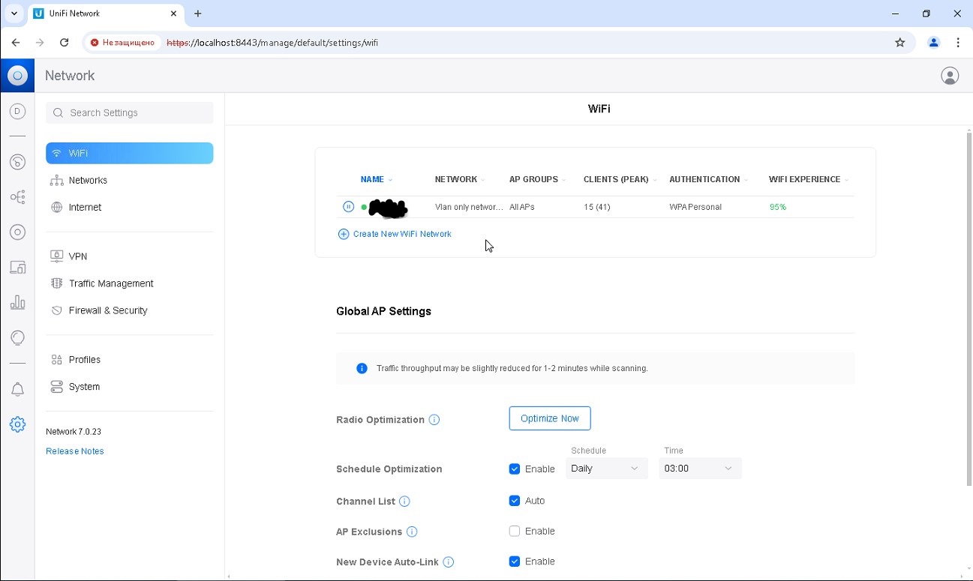Viewport: 973px width, 581px height.
Task: Open a new browser tab
Action: pos(198,13)
